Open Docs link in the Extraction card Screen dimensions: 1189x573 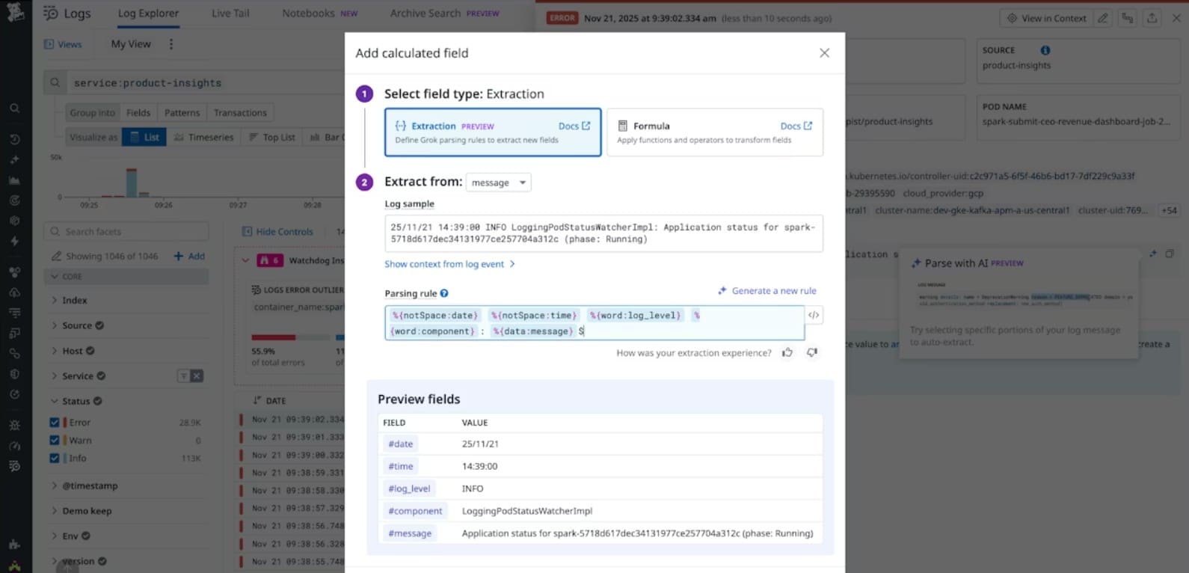(x=574, y=126)
